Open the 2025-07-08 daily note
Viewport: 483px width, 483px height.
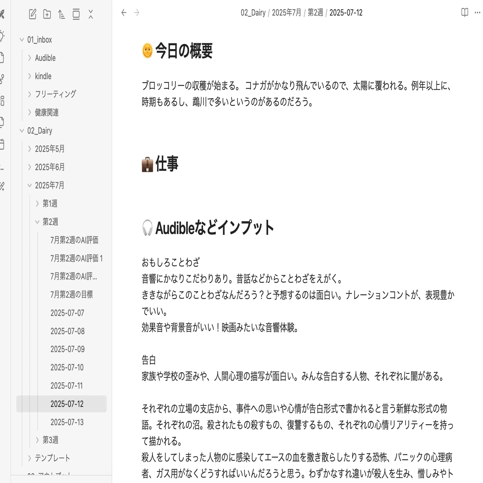pos(68,331)
